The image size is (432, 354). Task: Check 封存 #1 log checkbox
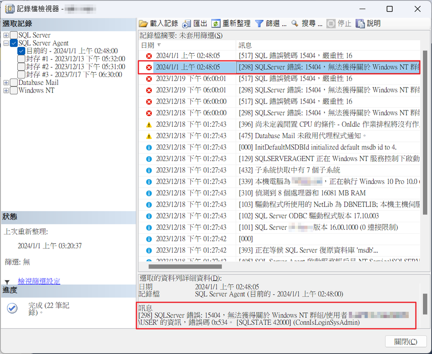coord(22,59)
